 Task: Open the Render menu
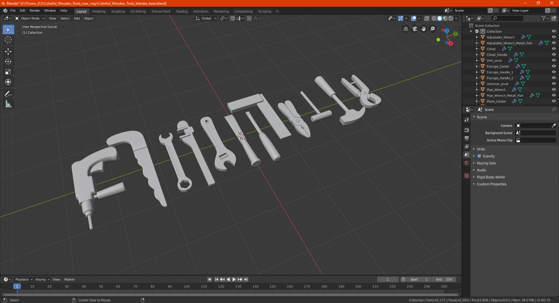pos(35,10)
